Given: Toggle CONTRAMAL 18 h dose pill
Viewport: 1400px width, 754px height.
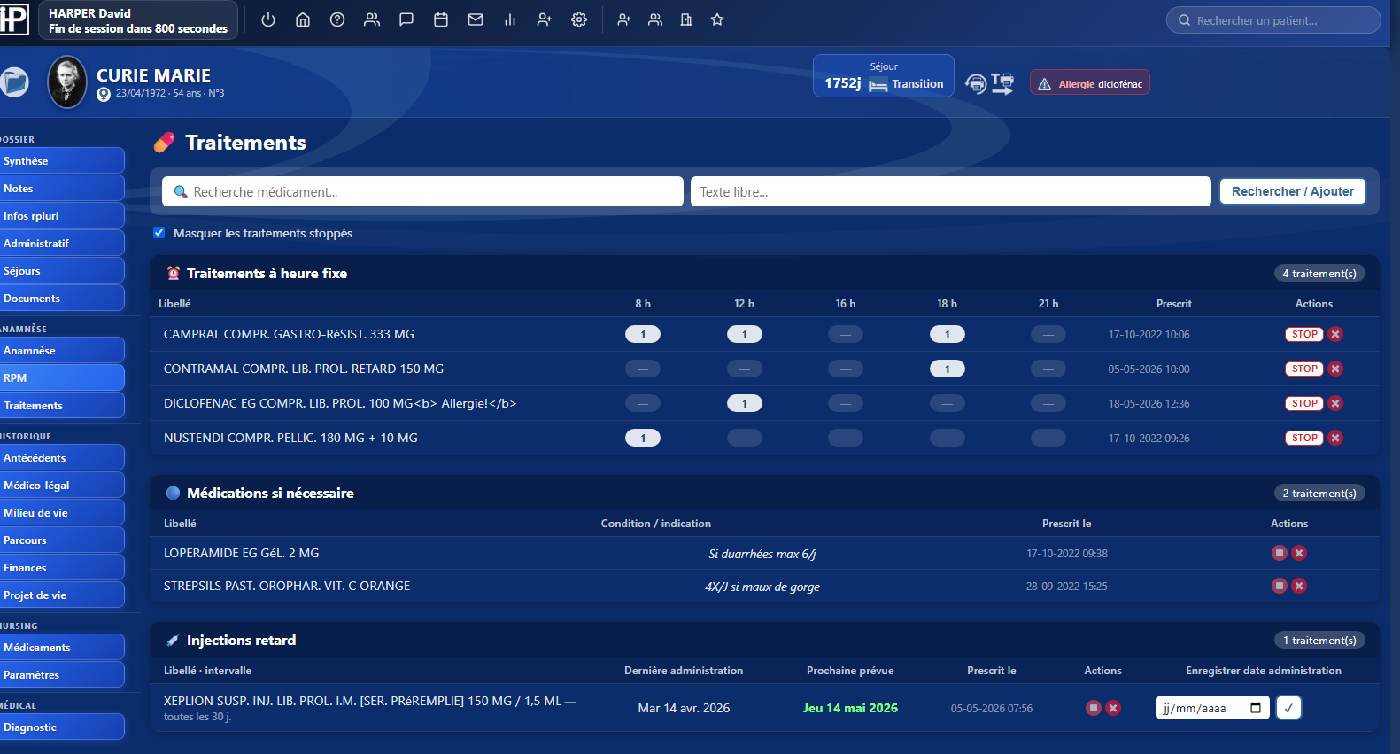Looking at the screenshot, I should pyautogui.click(x=948, y=369).
